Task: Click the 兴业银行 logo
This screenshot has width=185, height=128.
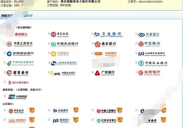Action: pos(149,34)
